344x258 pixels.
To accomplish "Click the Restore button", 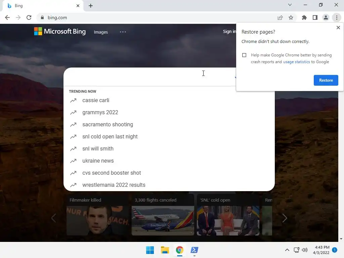I will point(326,80).
